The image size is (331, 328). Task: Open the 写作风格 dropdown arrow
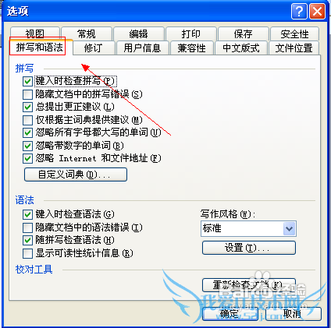tap(289, 229)
